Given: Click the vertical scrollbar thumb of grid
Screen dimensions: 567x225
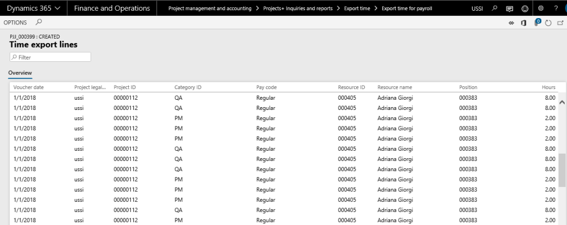Looking at the screenshot, I should 562,170.
